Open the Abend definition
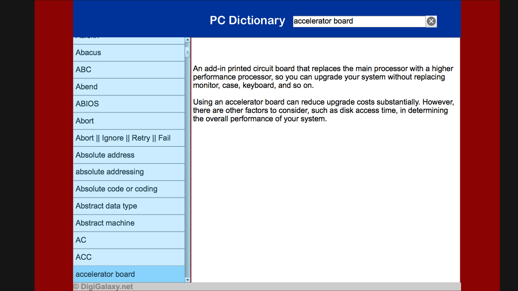 pyautogui.click(x=129, y=87)
